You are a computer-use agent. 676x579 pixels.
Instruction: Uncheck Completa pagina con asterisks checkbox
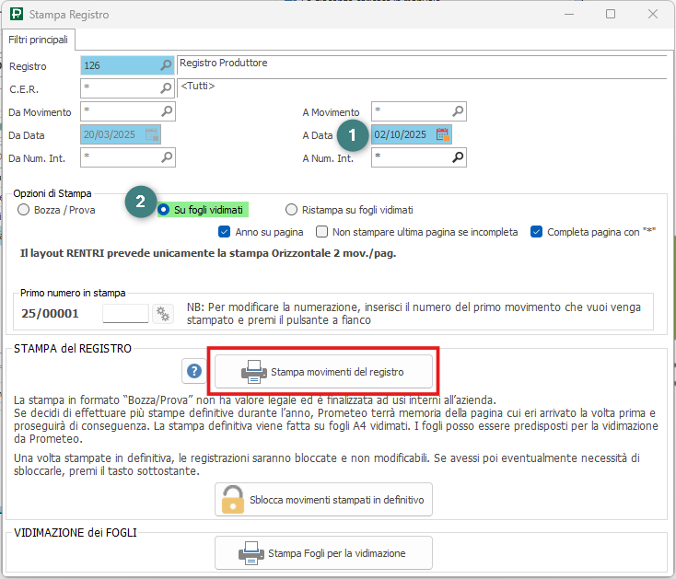click(537, 232)
